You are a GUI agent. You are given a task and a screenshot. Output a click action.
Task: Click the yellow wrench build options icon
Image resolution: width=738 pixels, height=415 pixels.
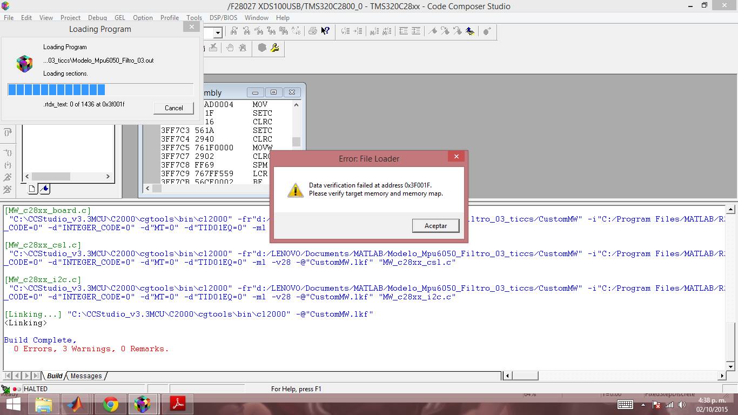click(274, 48)
